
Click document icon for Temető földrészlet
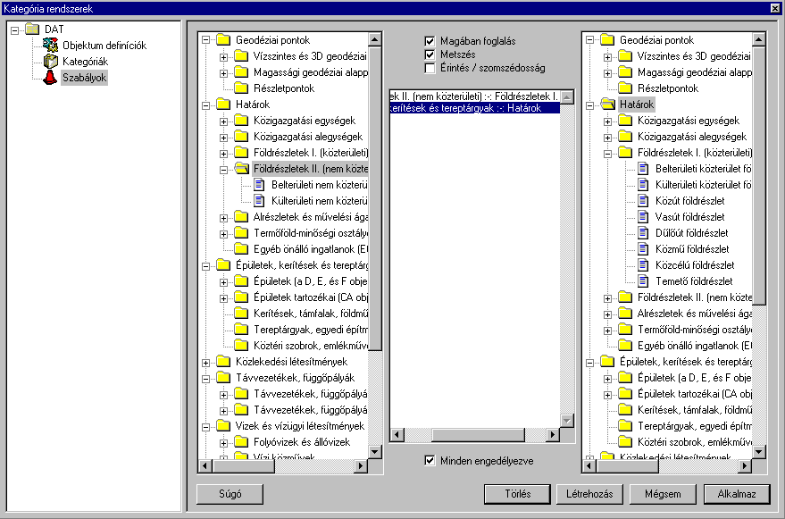[644, 281]
